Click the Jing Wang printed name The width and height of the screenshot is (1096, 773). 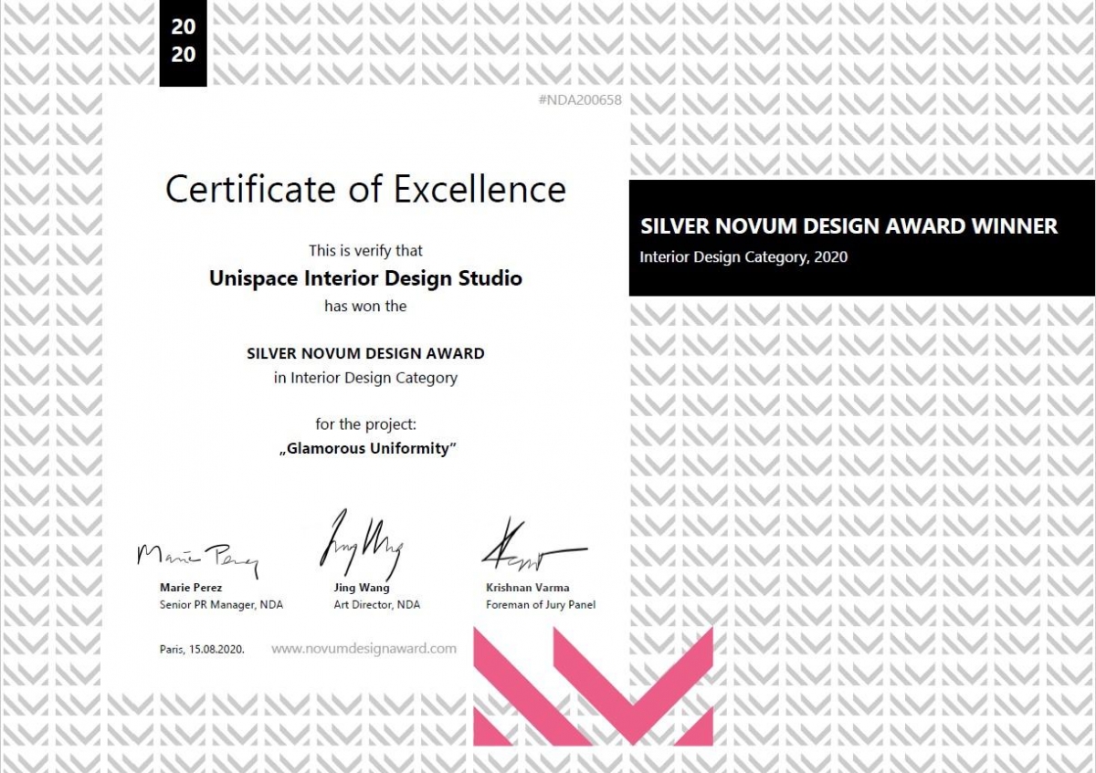pos(362,588)
